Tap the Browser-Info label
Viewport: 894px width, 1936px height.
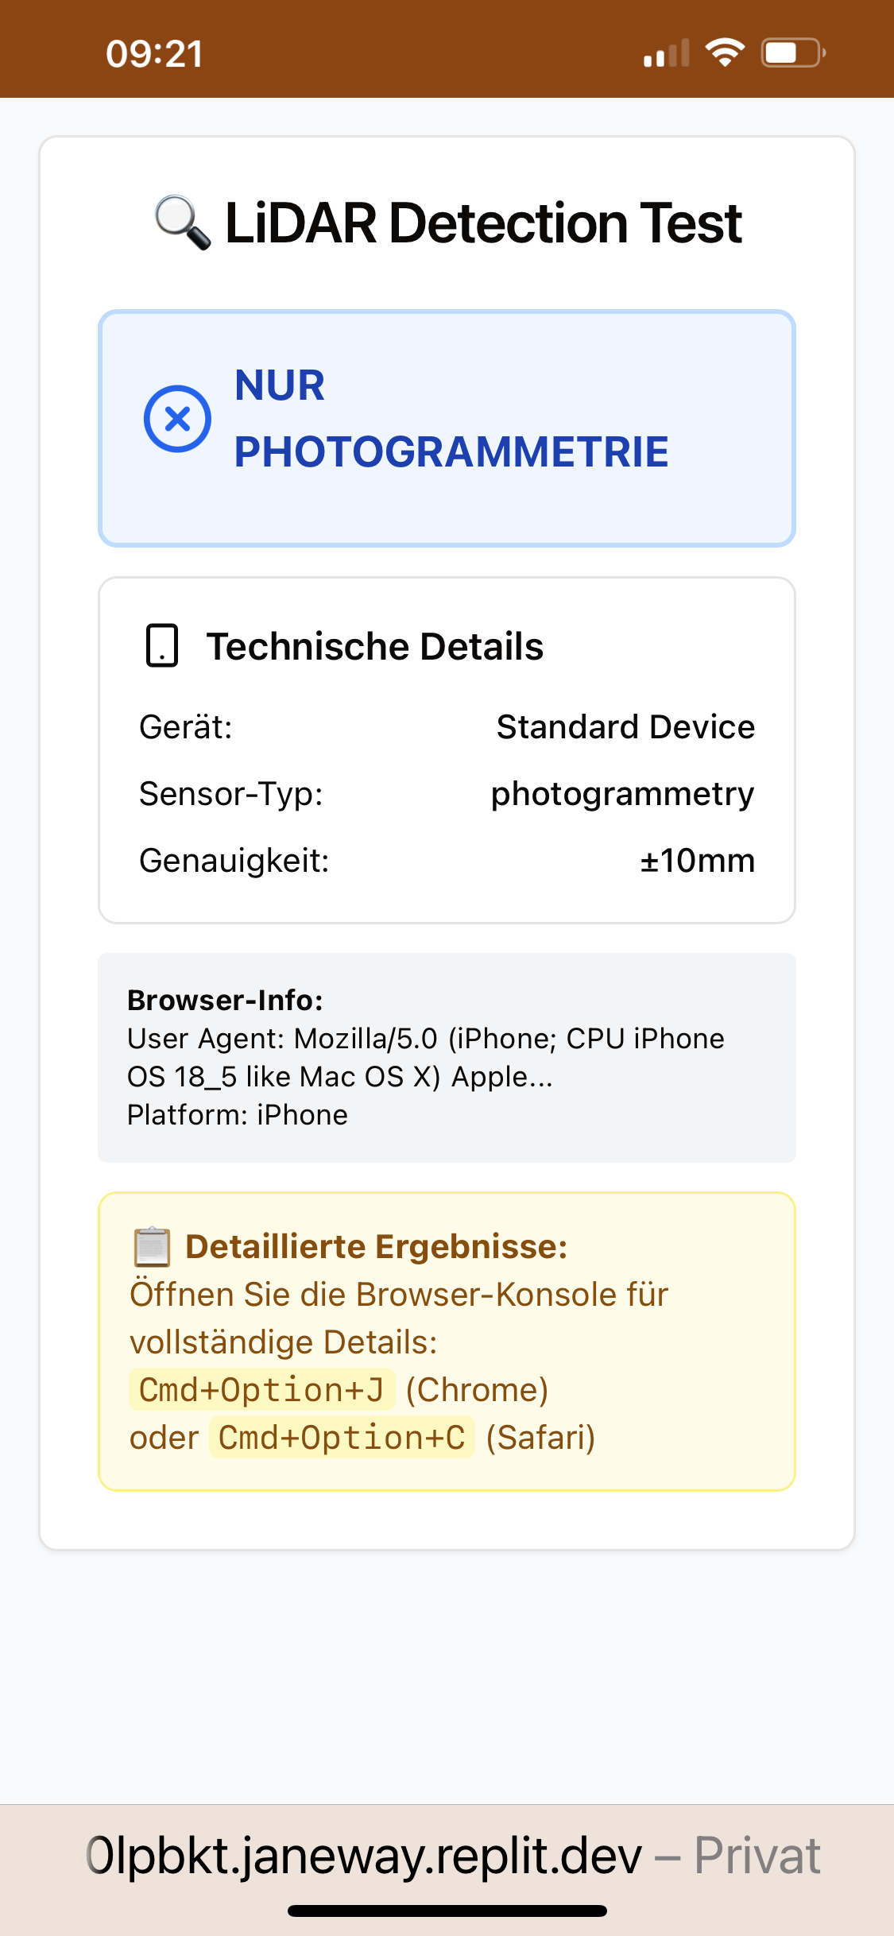click(x=225, y=1000)
